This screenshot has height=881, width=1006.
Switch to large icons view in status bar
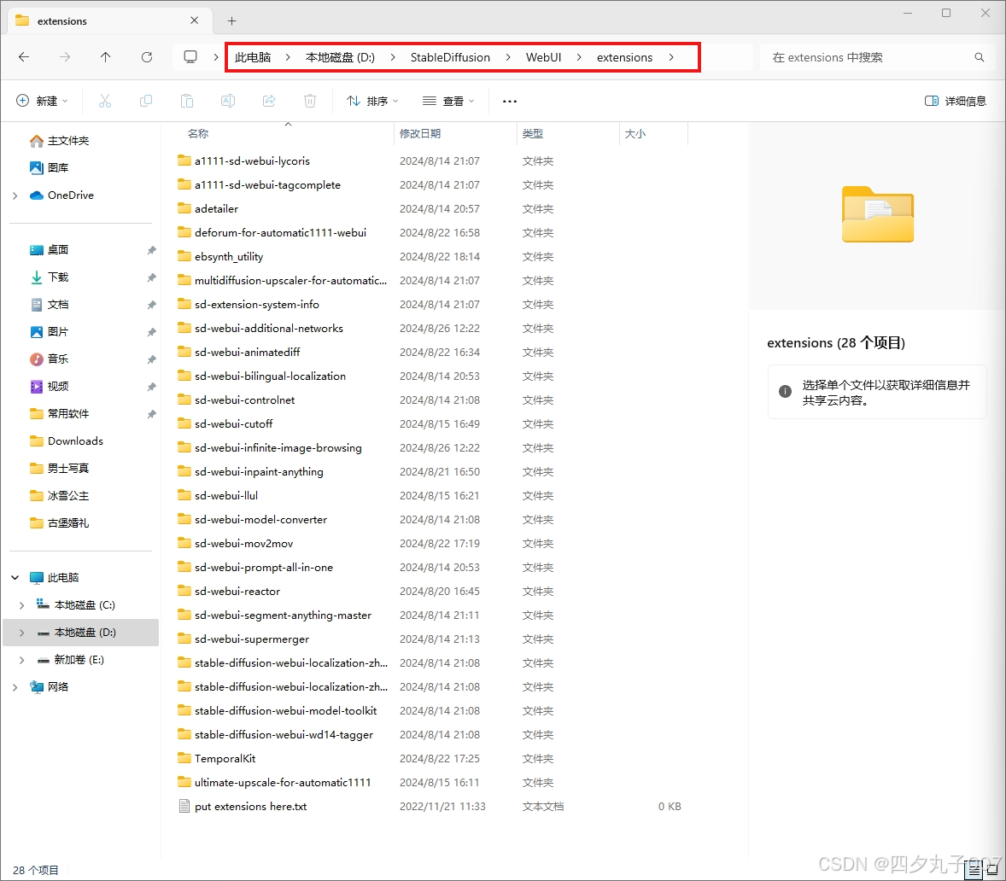click(992, 870)
